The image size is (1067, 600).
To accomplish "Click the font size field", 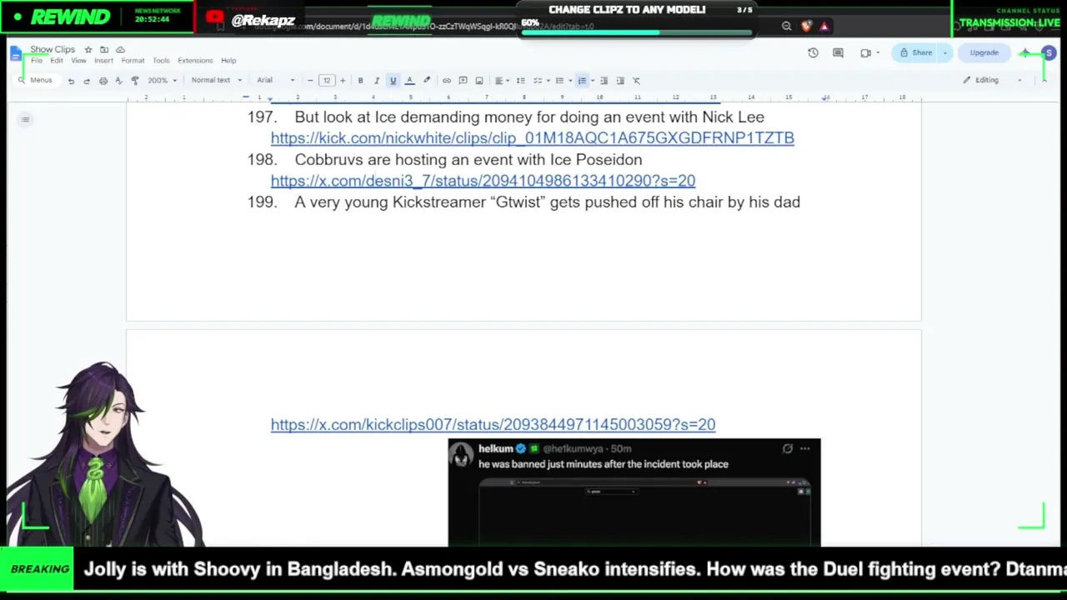I will tap(327, 81).
